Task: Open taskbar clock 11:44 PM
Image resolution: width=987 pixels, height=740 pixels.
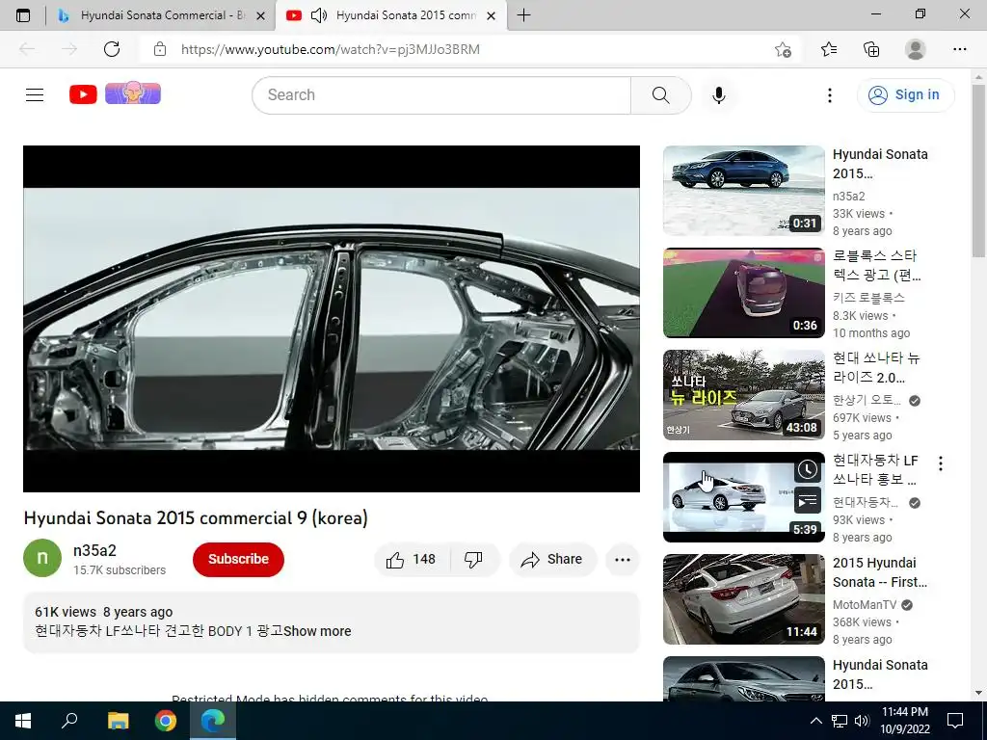Action: click(x=904, y=721)
